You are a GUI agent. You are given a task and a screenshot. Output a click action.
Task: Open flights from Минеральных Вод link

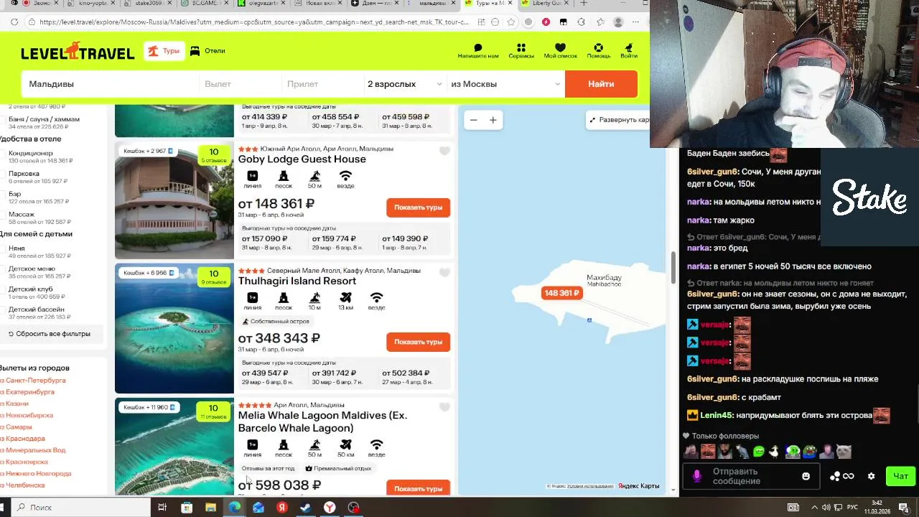coord(33,450)
